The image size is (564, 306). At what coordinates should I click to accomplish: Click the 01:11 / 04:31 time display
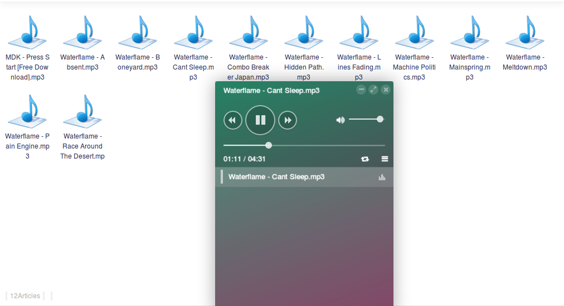[244, 159]
